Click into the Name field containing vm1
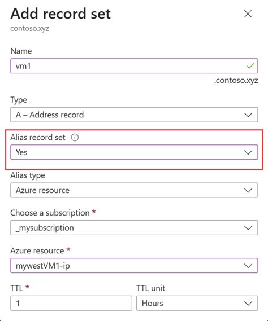The width and height of the screenshot is (268, 321). (x=134, y=66)
